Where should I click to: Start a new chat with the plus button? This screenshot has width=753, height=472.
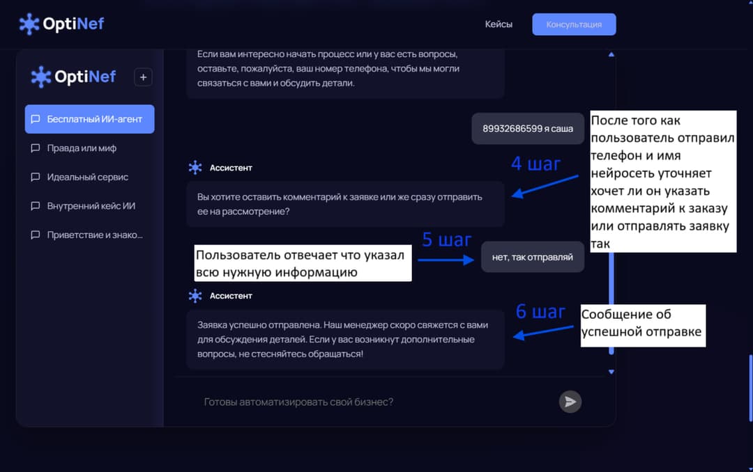[x=143, y=77]
